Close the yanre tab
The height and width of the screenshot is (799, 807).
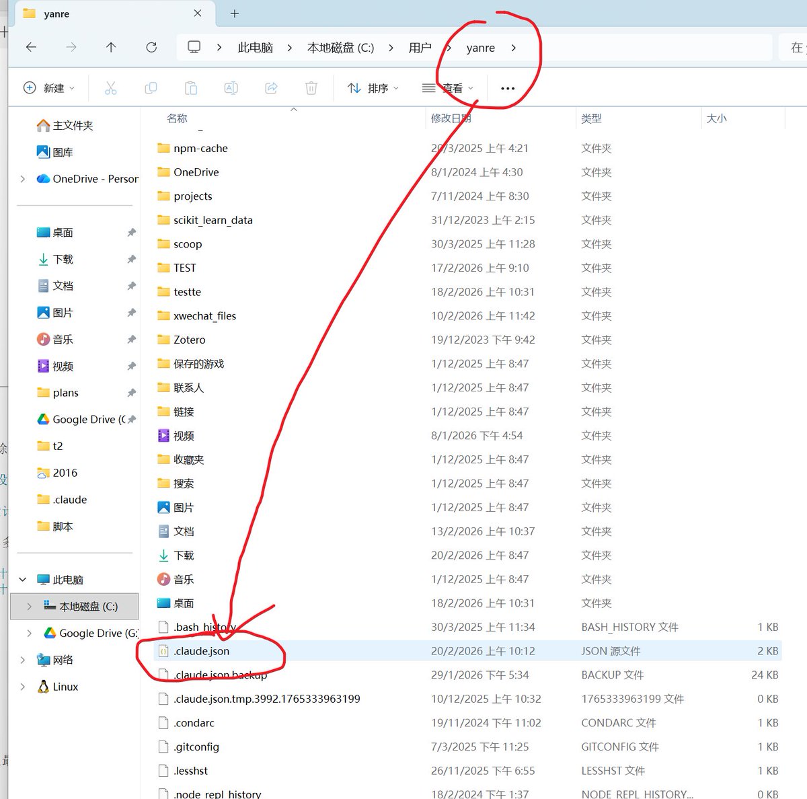coord(197,13)
